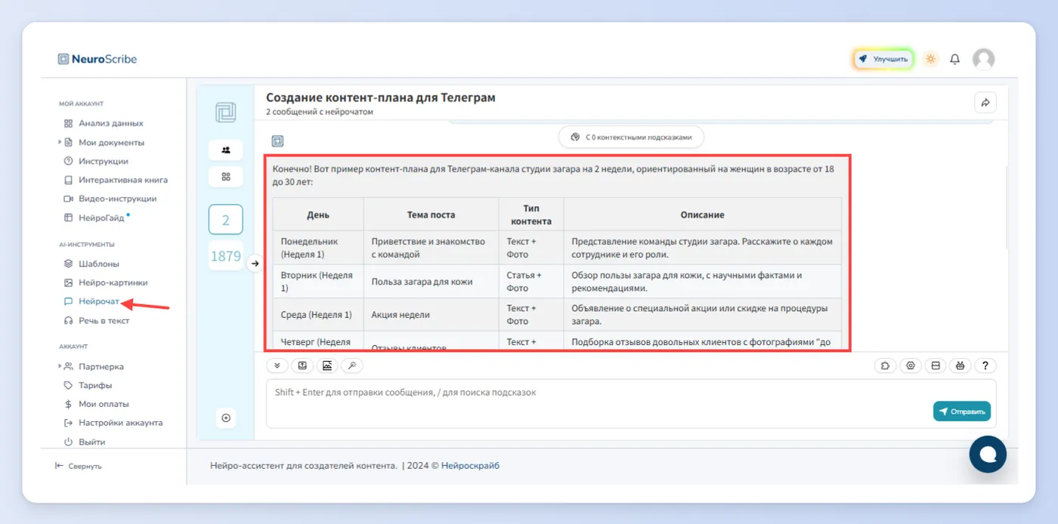
Task: Click the panel layout icon above input
Action: tap(936, 365)
